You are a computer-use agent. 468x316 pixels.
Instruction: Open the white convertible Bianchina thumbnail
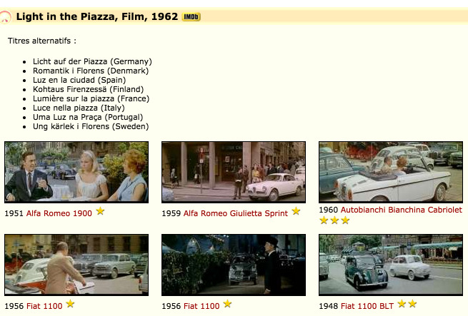(391, 173)
